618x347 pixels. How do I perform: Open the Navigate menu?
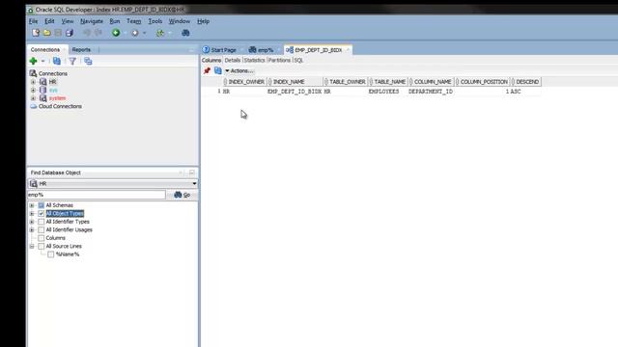tap(92, 21)
